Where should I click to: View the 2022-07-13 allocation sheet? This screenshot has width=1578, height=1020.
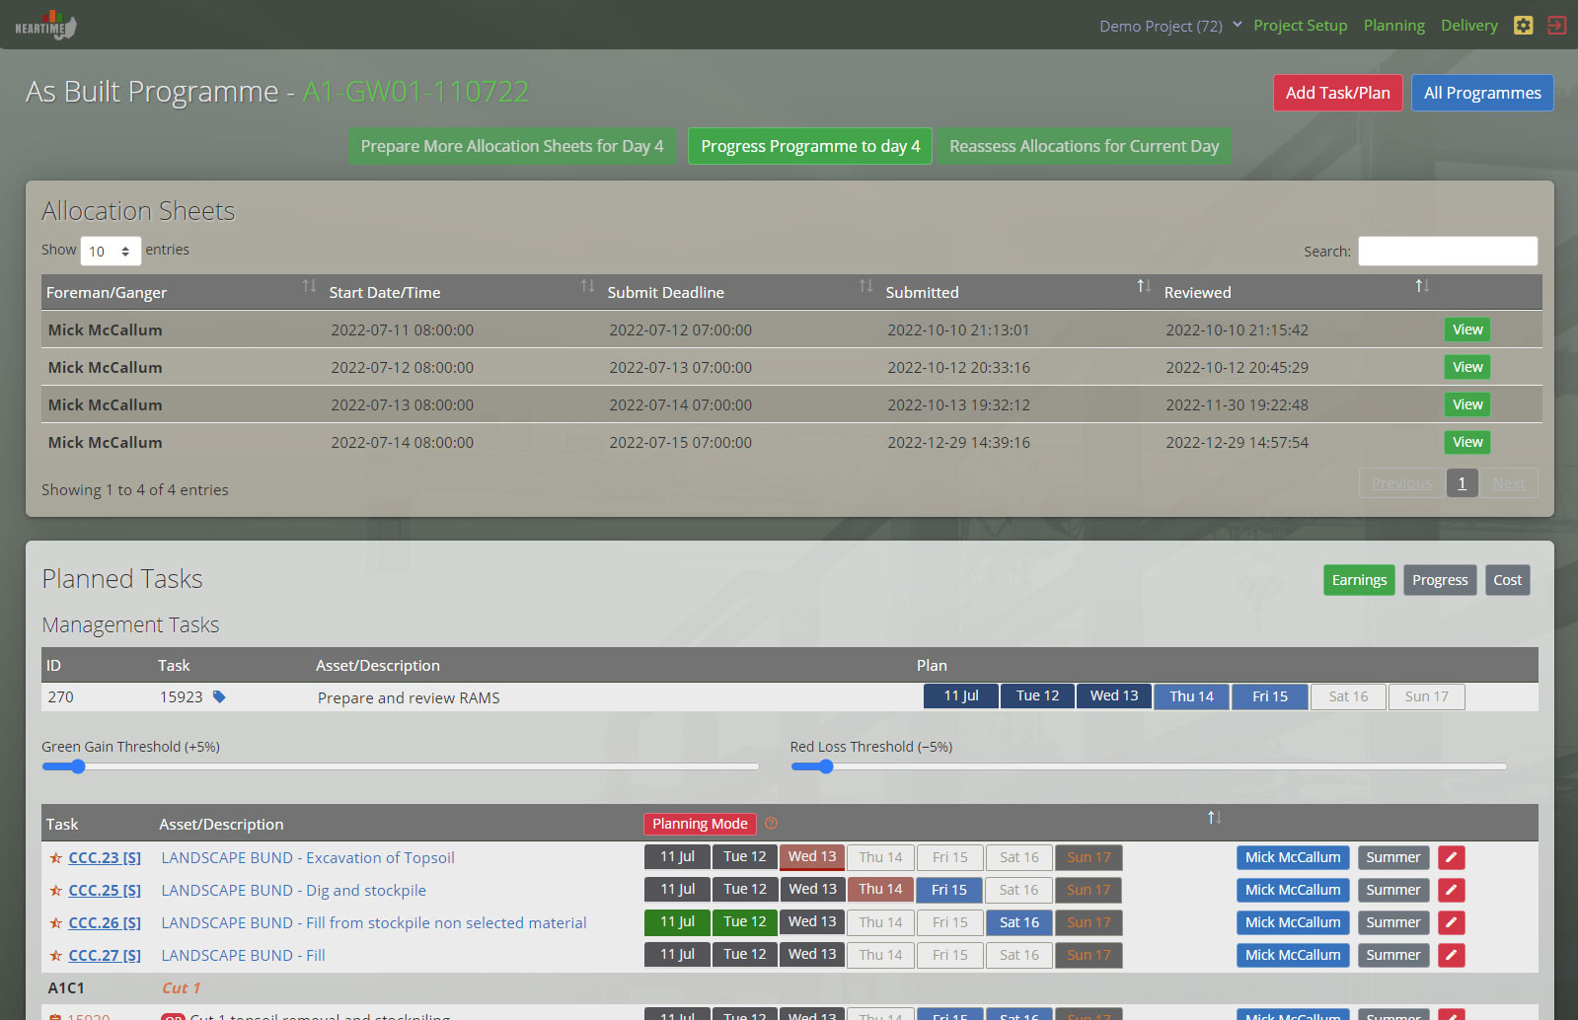tap(1467, 404)
